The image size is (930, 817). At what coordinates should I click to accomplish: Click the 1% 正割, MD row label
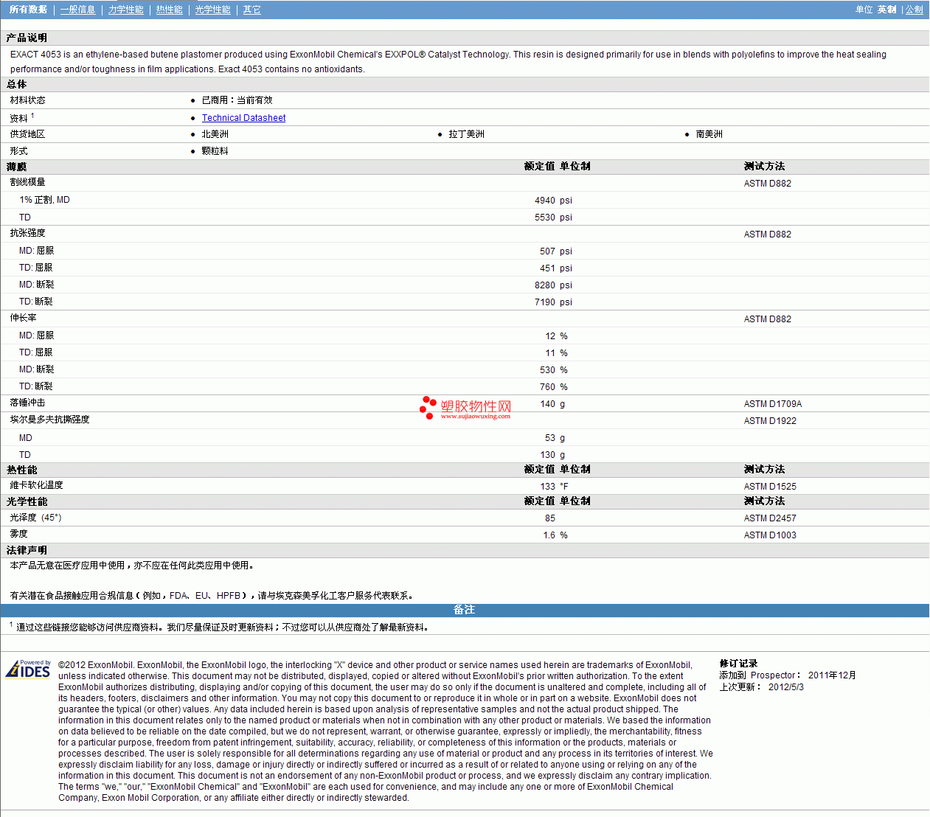pos(45,200)
